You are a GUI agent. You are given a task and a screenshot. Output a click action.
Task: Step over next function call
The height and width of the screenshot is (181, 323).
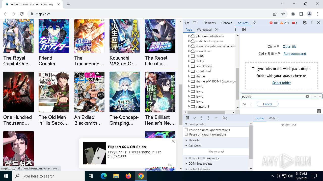pos(194,118)
